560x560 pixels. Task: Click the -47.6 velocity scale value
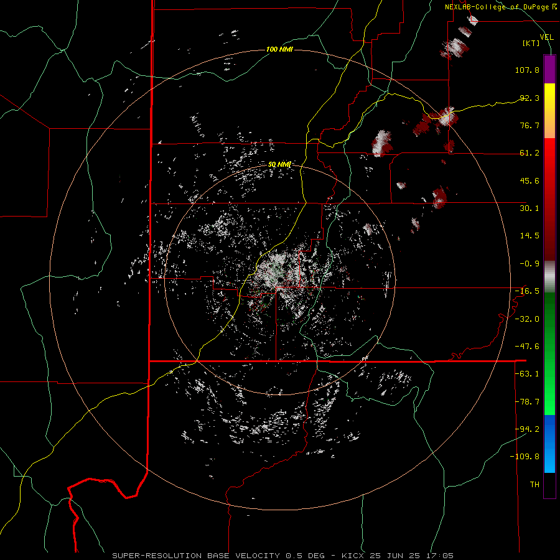[527, 347]
